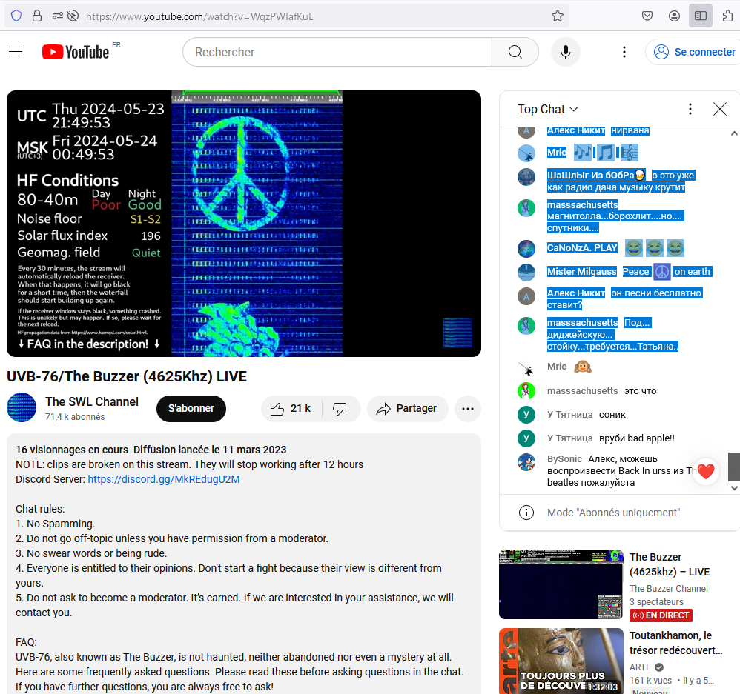
Task: Open The SWL Channel avatar
Action: click(22, 407)
